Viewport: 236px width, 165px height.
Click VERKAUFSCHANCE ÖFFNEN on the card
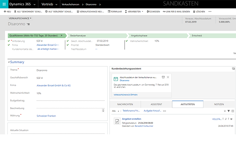125,95
